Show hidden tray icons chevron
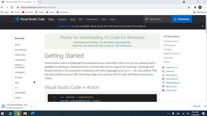207x116 pixels. point(168,114)
